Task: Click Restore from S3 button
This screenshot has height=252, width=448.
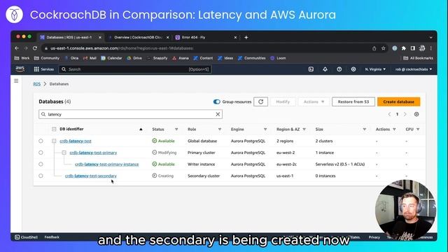Action: pos(353,101)
